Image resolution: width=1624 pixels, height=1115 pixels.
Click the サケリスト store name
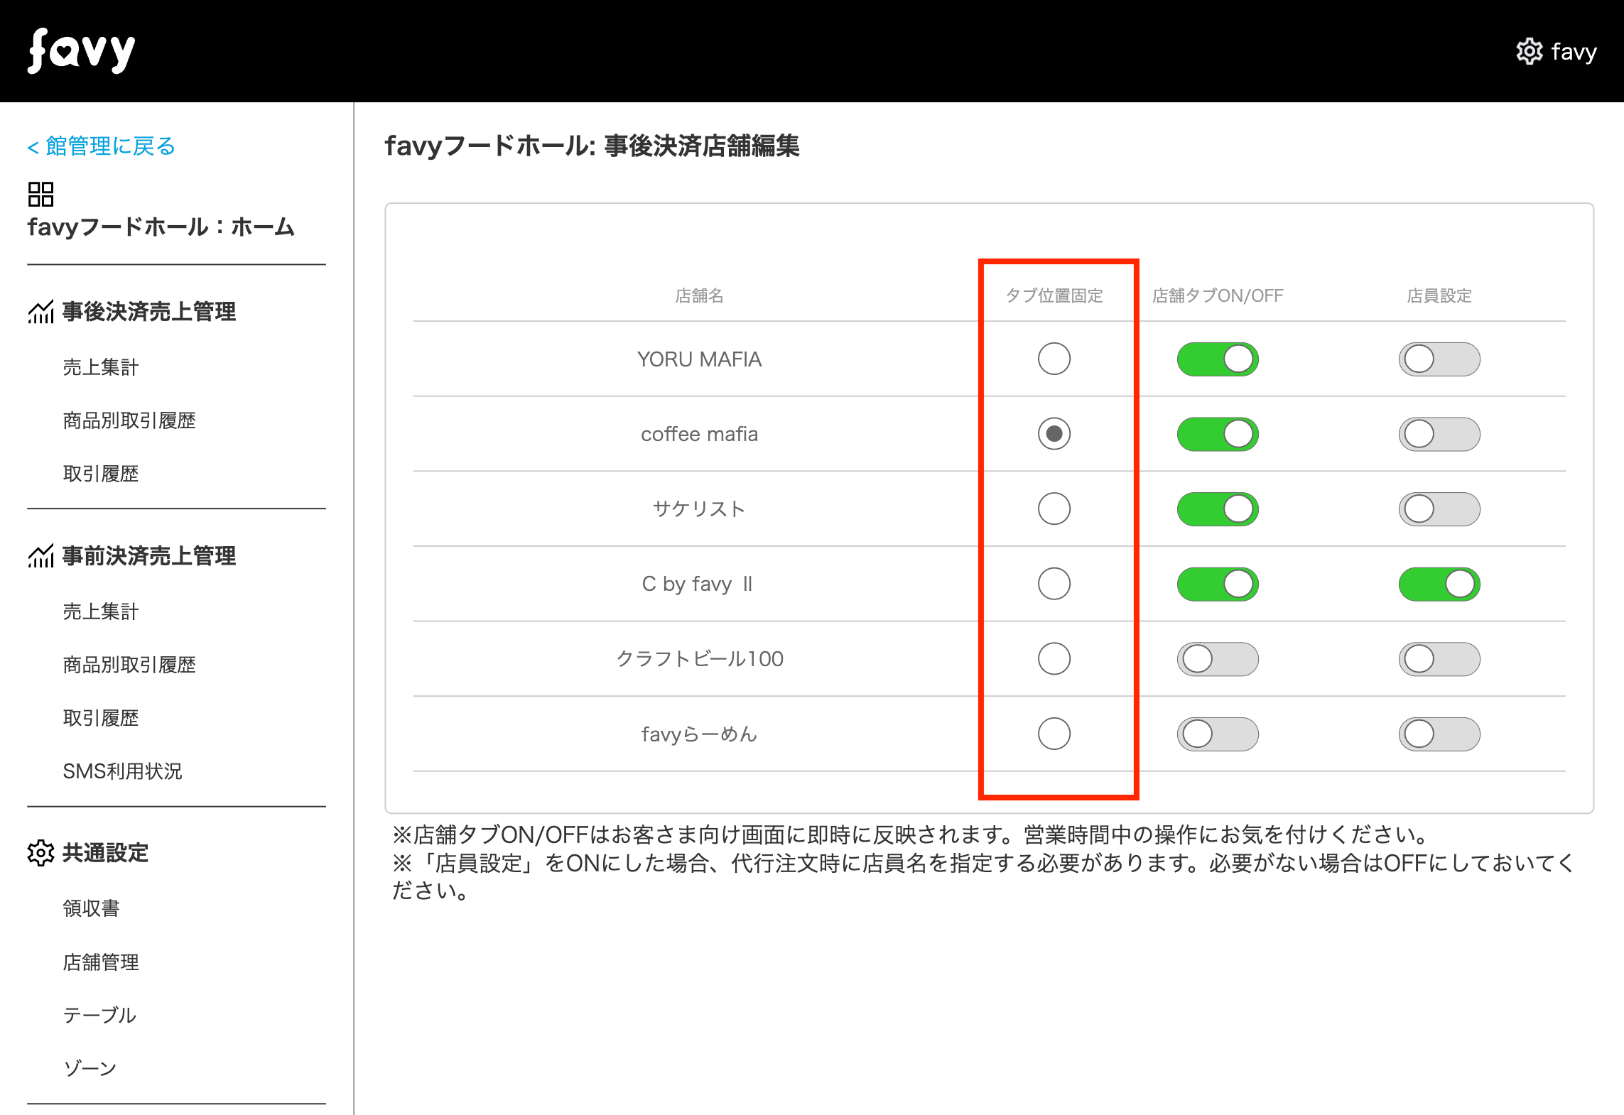[699, 508]
